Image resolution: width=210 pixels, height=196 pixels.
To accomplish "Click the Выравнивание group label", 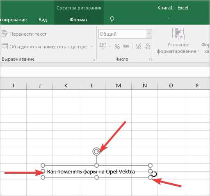I will pyautogui.click(x=18, y=59).
